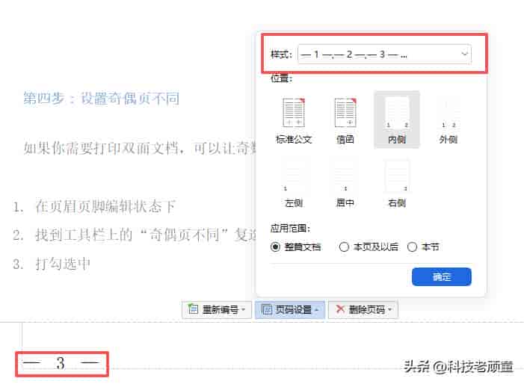Choose the 内侧 position option

(397, 120)
